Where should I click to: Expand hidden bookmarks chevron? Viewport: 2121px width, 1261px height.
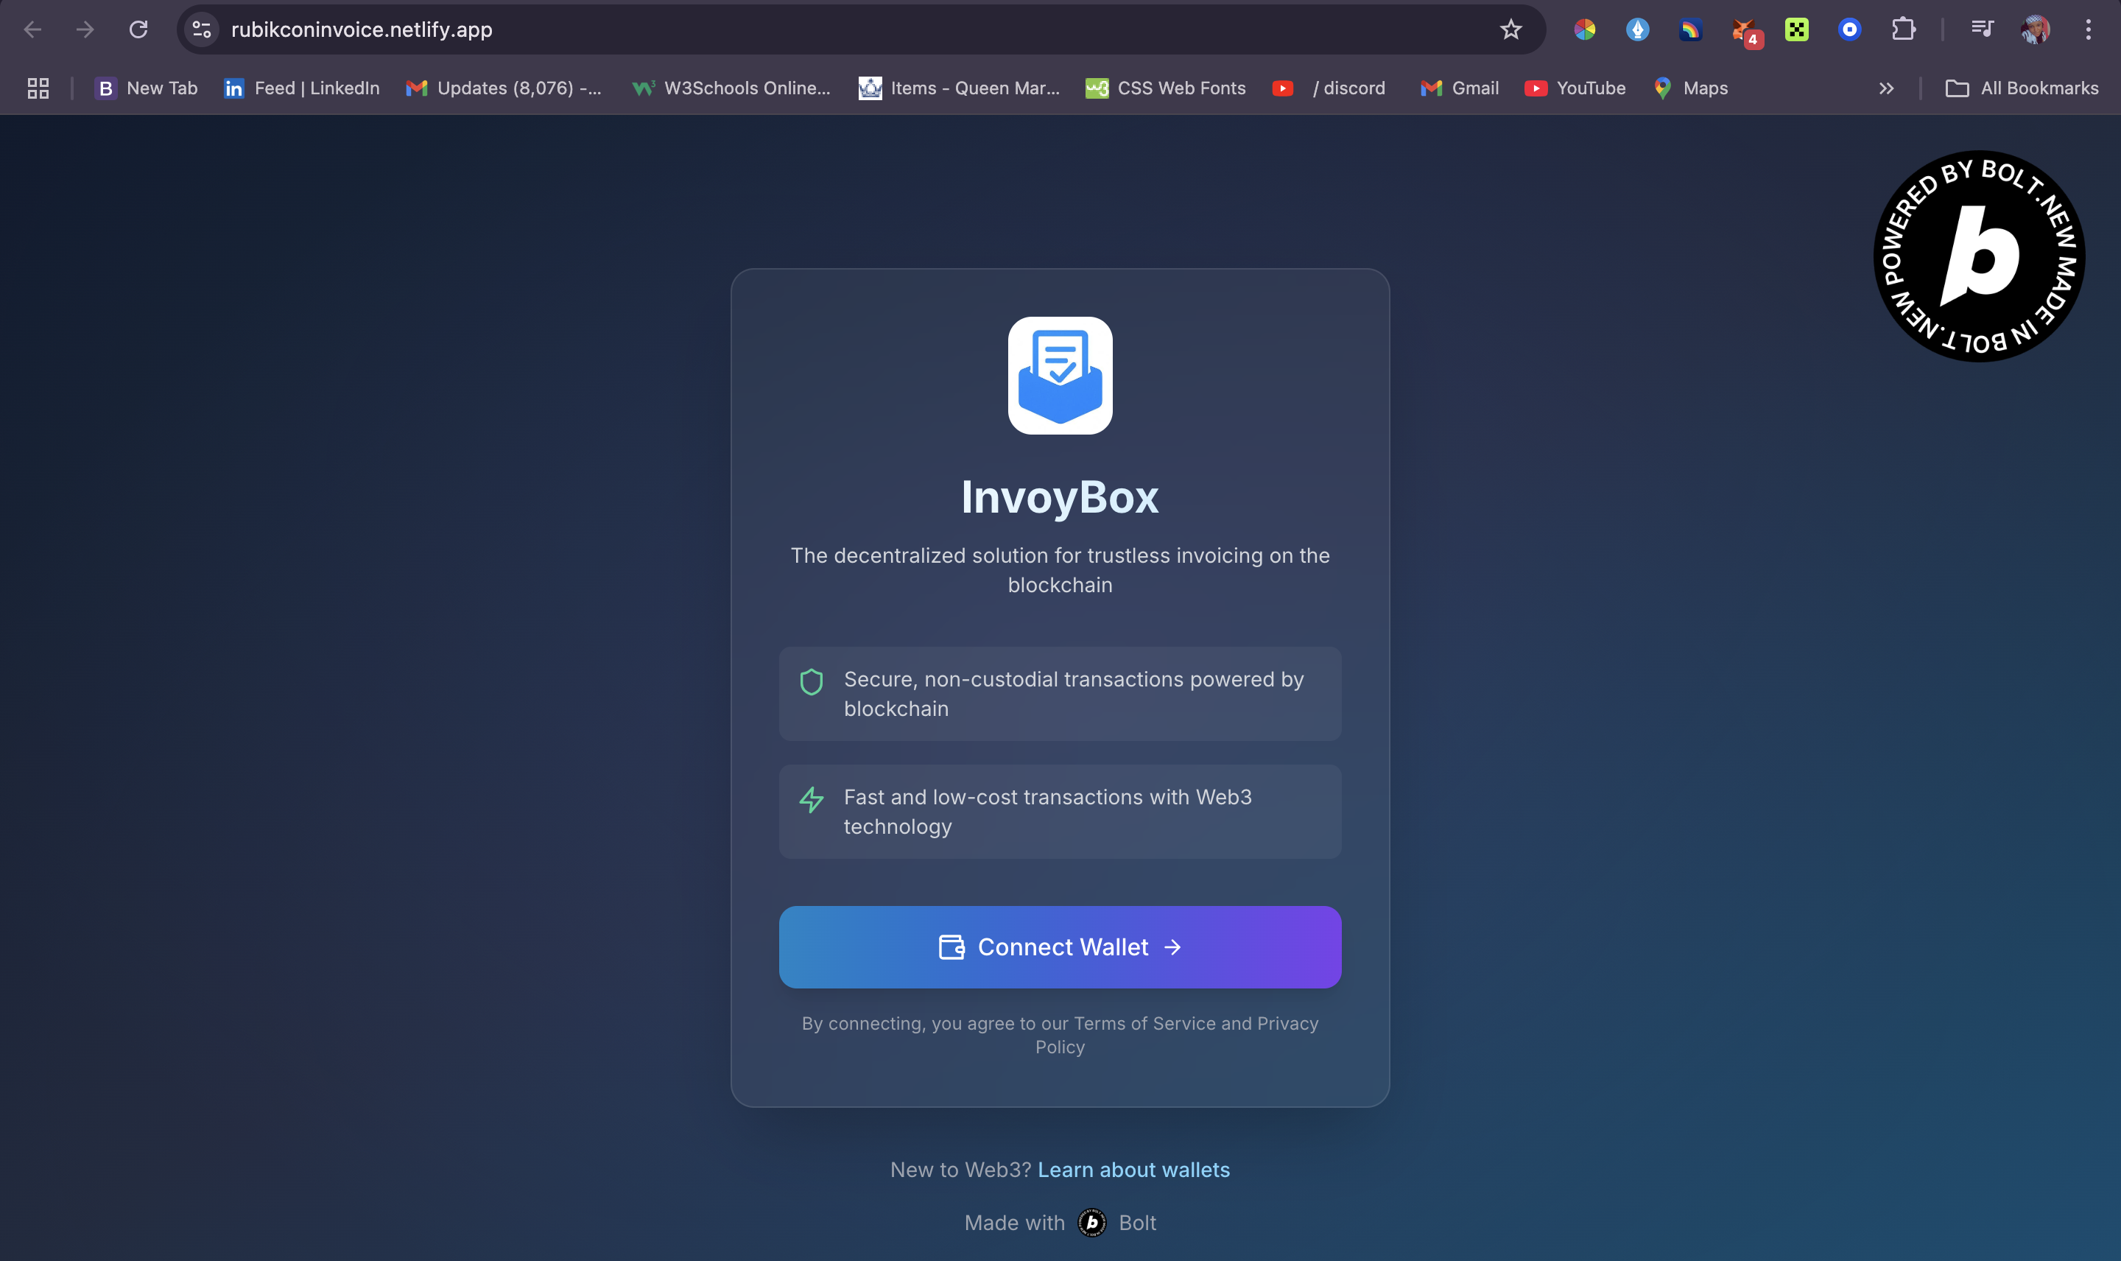pos(1886,88)
